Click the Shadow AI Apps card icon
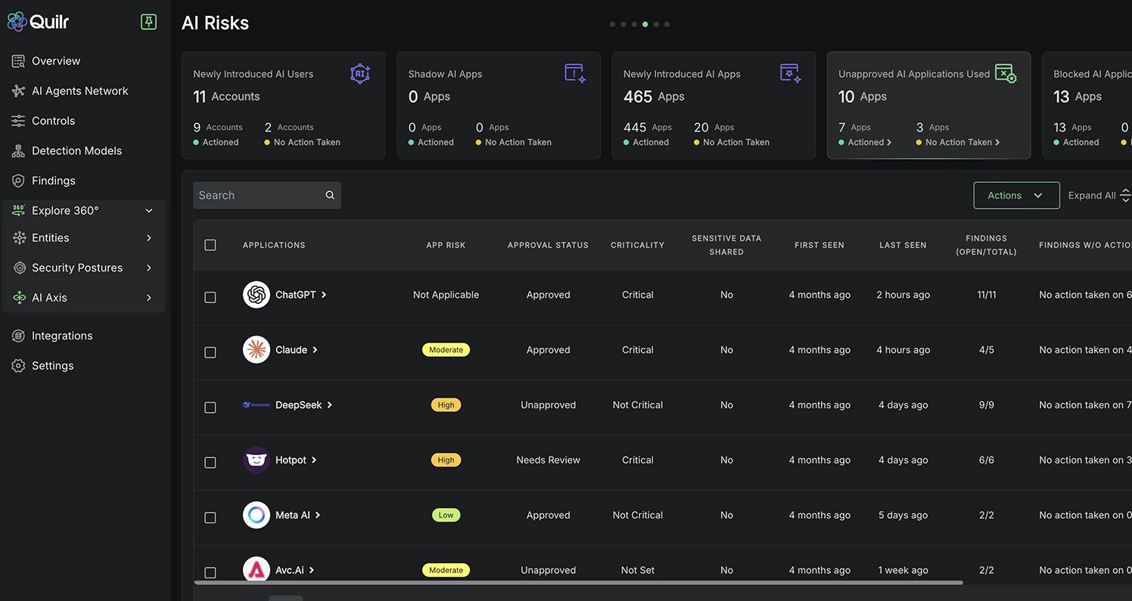1132x601 pixels. click(575, 73)
